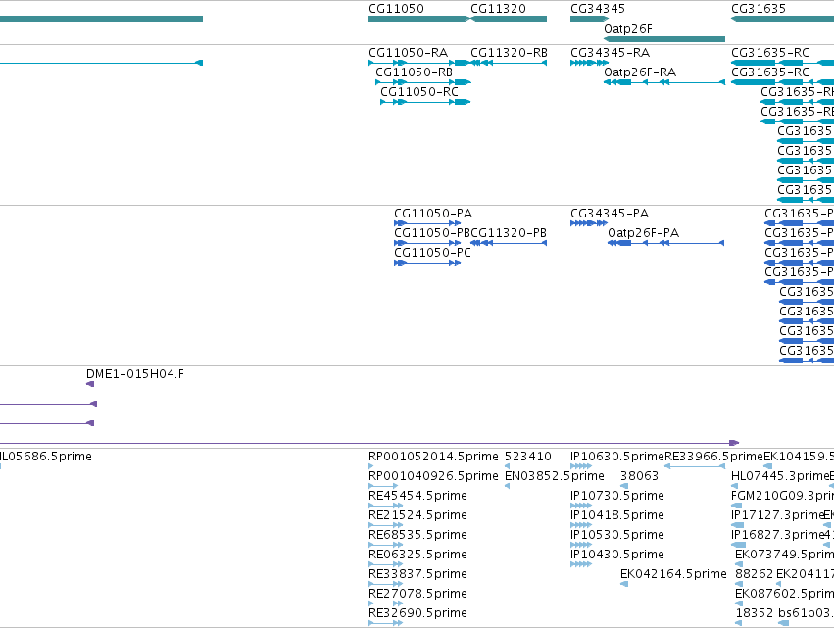Select protein Oatp26F-PA
The height and width of the screenshot is (628, 834).
(x=665, y=243)
